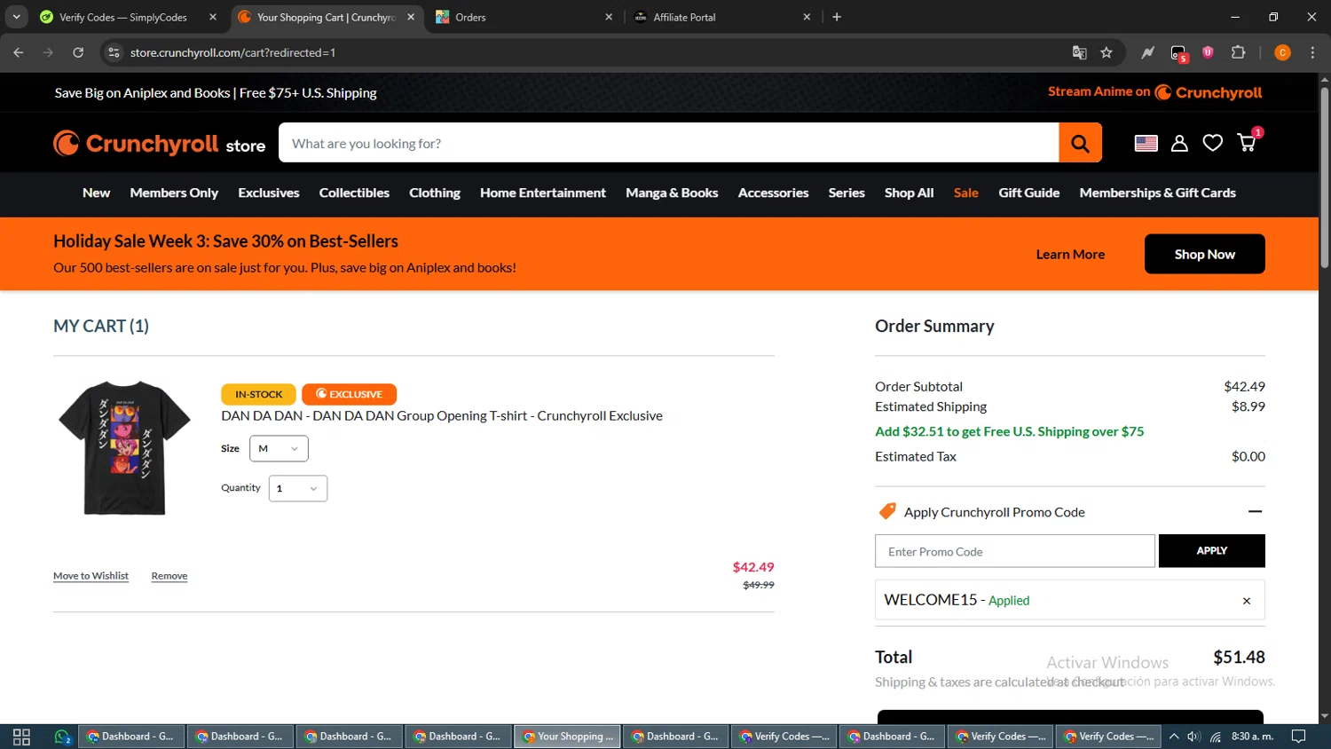Open a new browser tab

tap(837, 17)
